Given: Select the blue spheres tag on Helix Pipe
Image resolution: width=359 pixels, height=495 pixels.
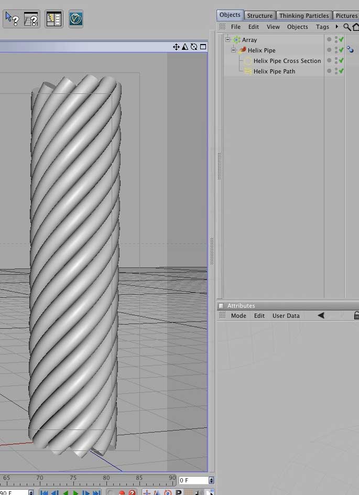Looking at the screenshot, I should (x=350, y=50).
